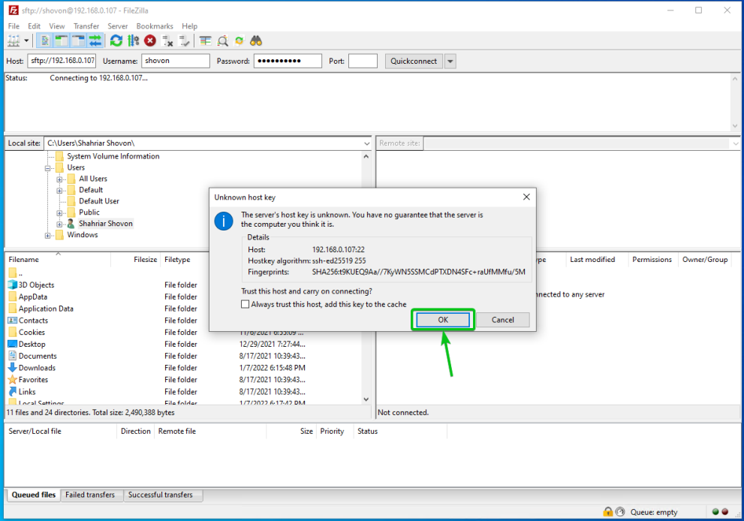Open the Site Manager

(x=14, y=41)
